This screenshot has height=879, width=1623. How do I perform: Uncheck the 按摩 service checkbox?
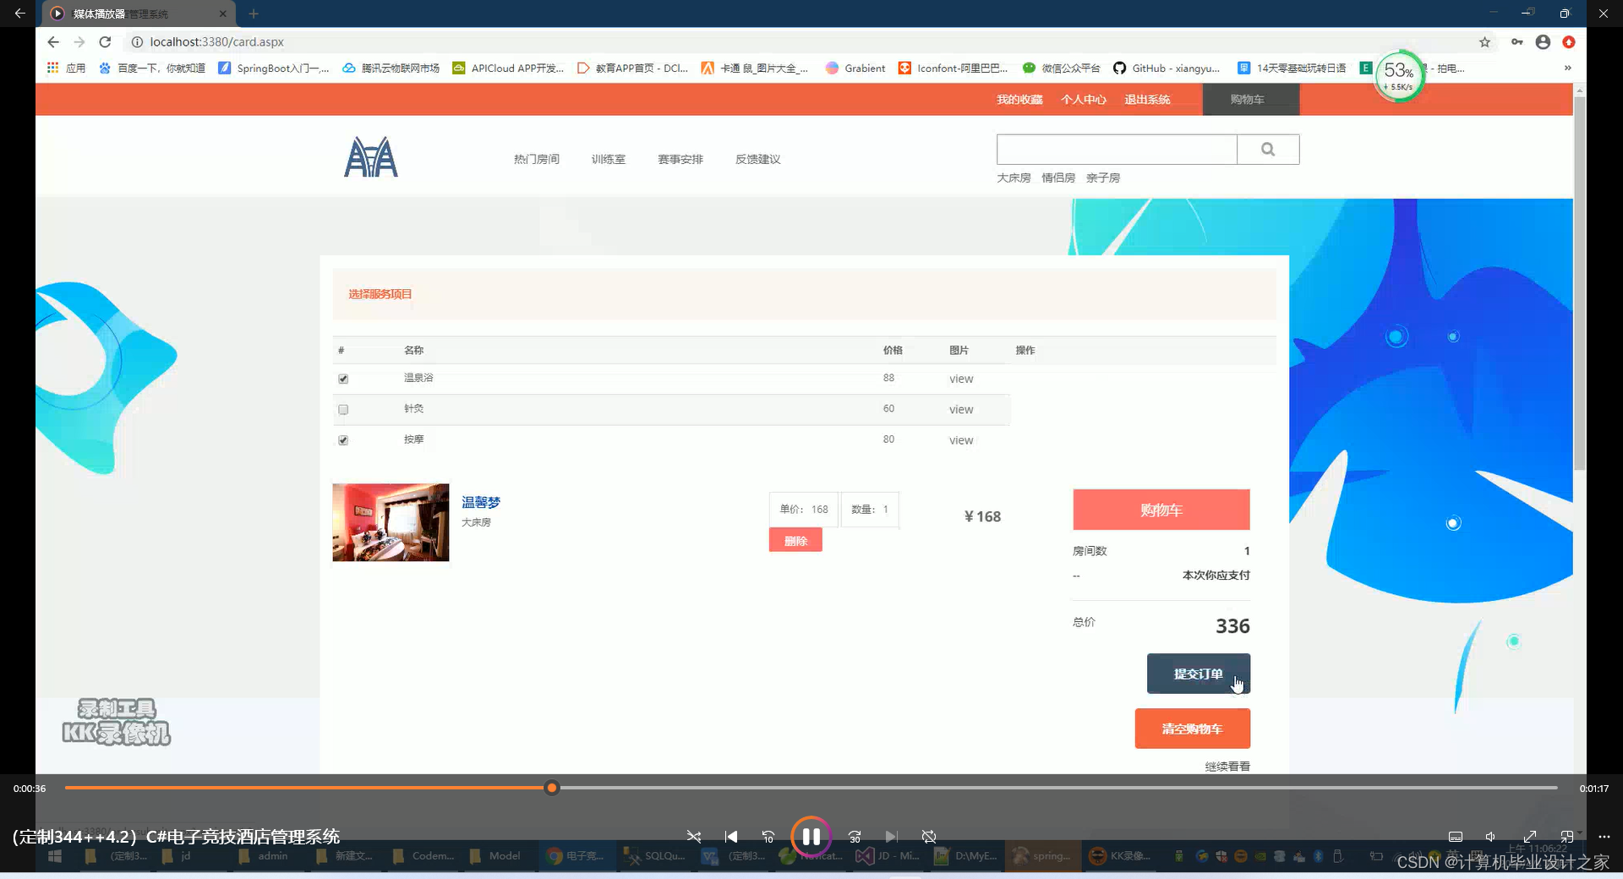click(x=343, y=440)
